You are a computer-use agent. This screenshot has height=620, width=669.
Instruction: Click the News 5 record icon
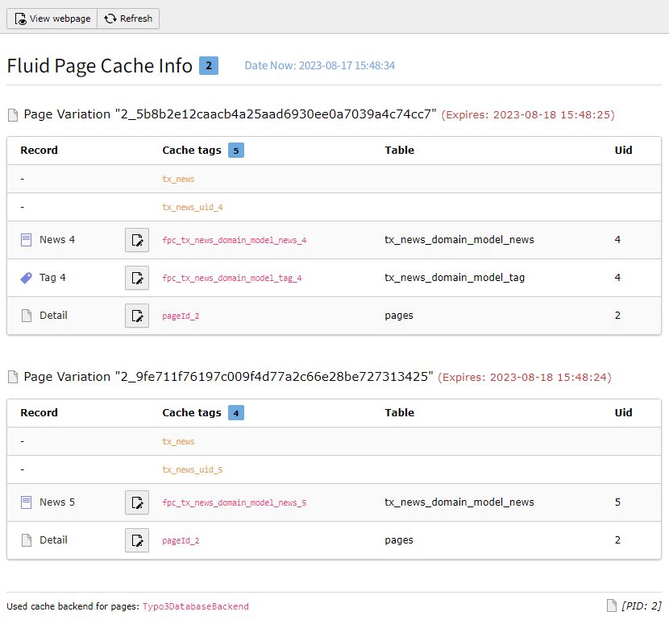point(26,502)
